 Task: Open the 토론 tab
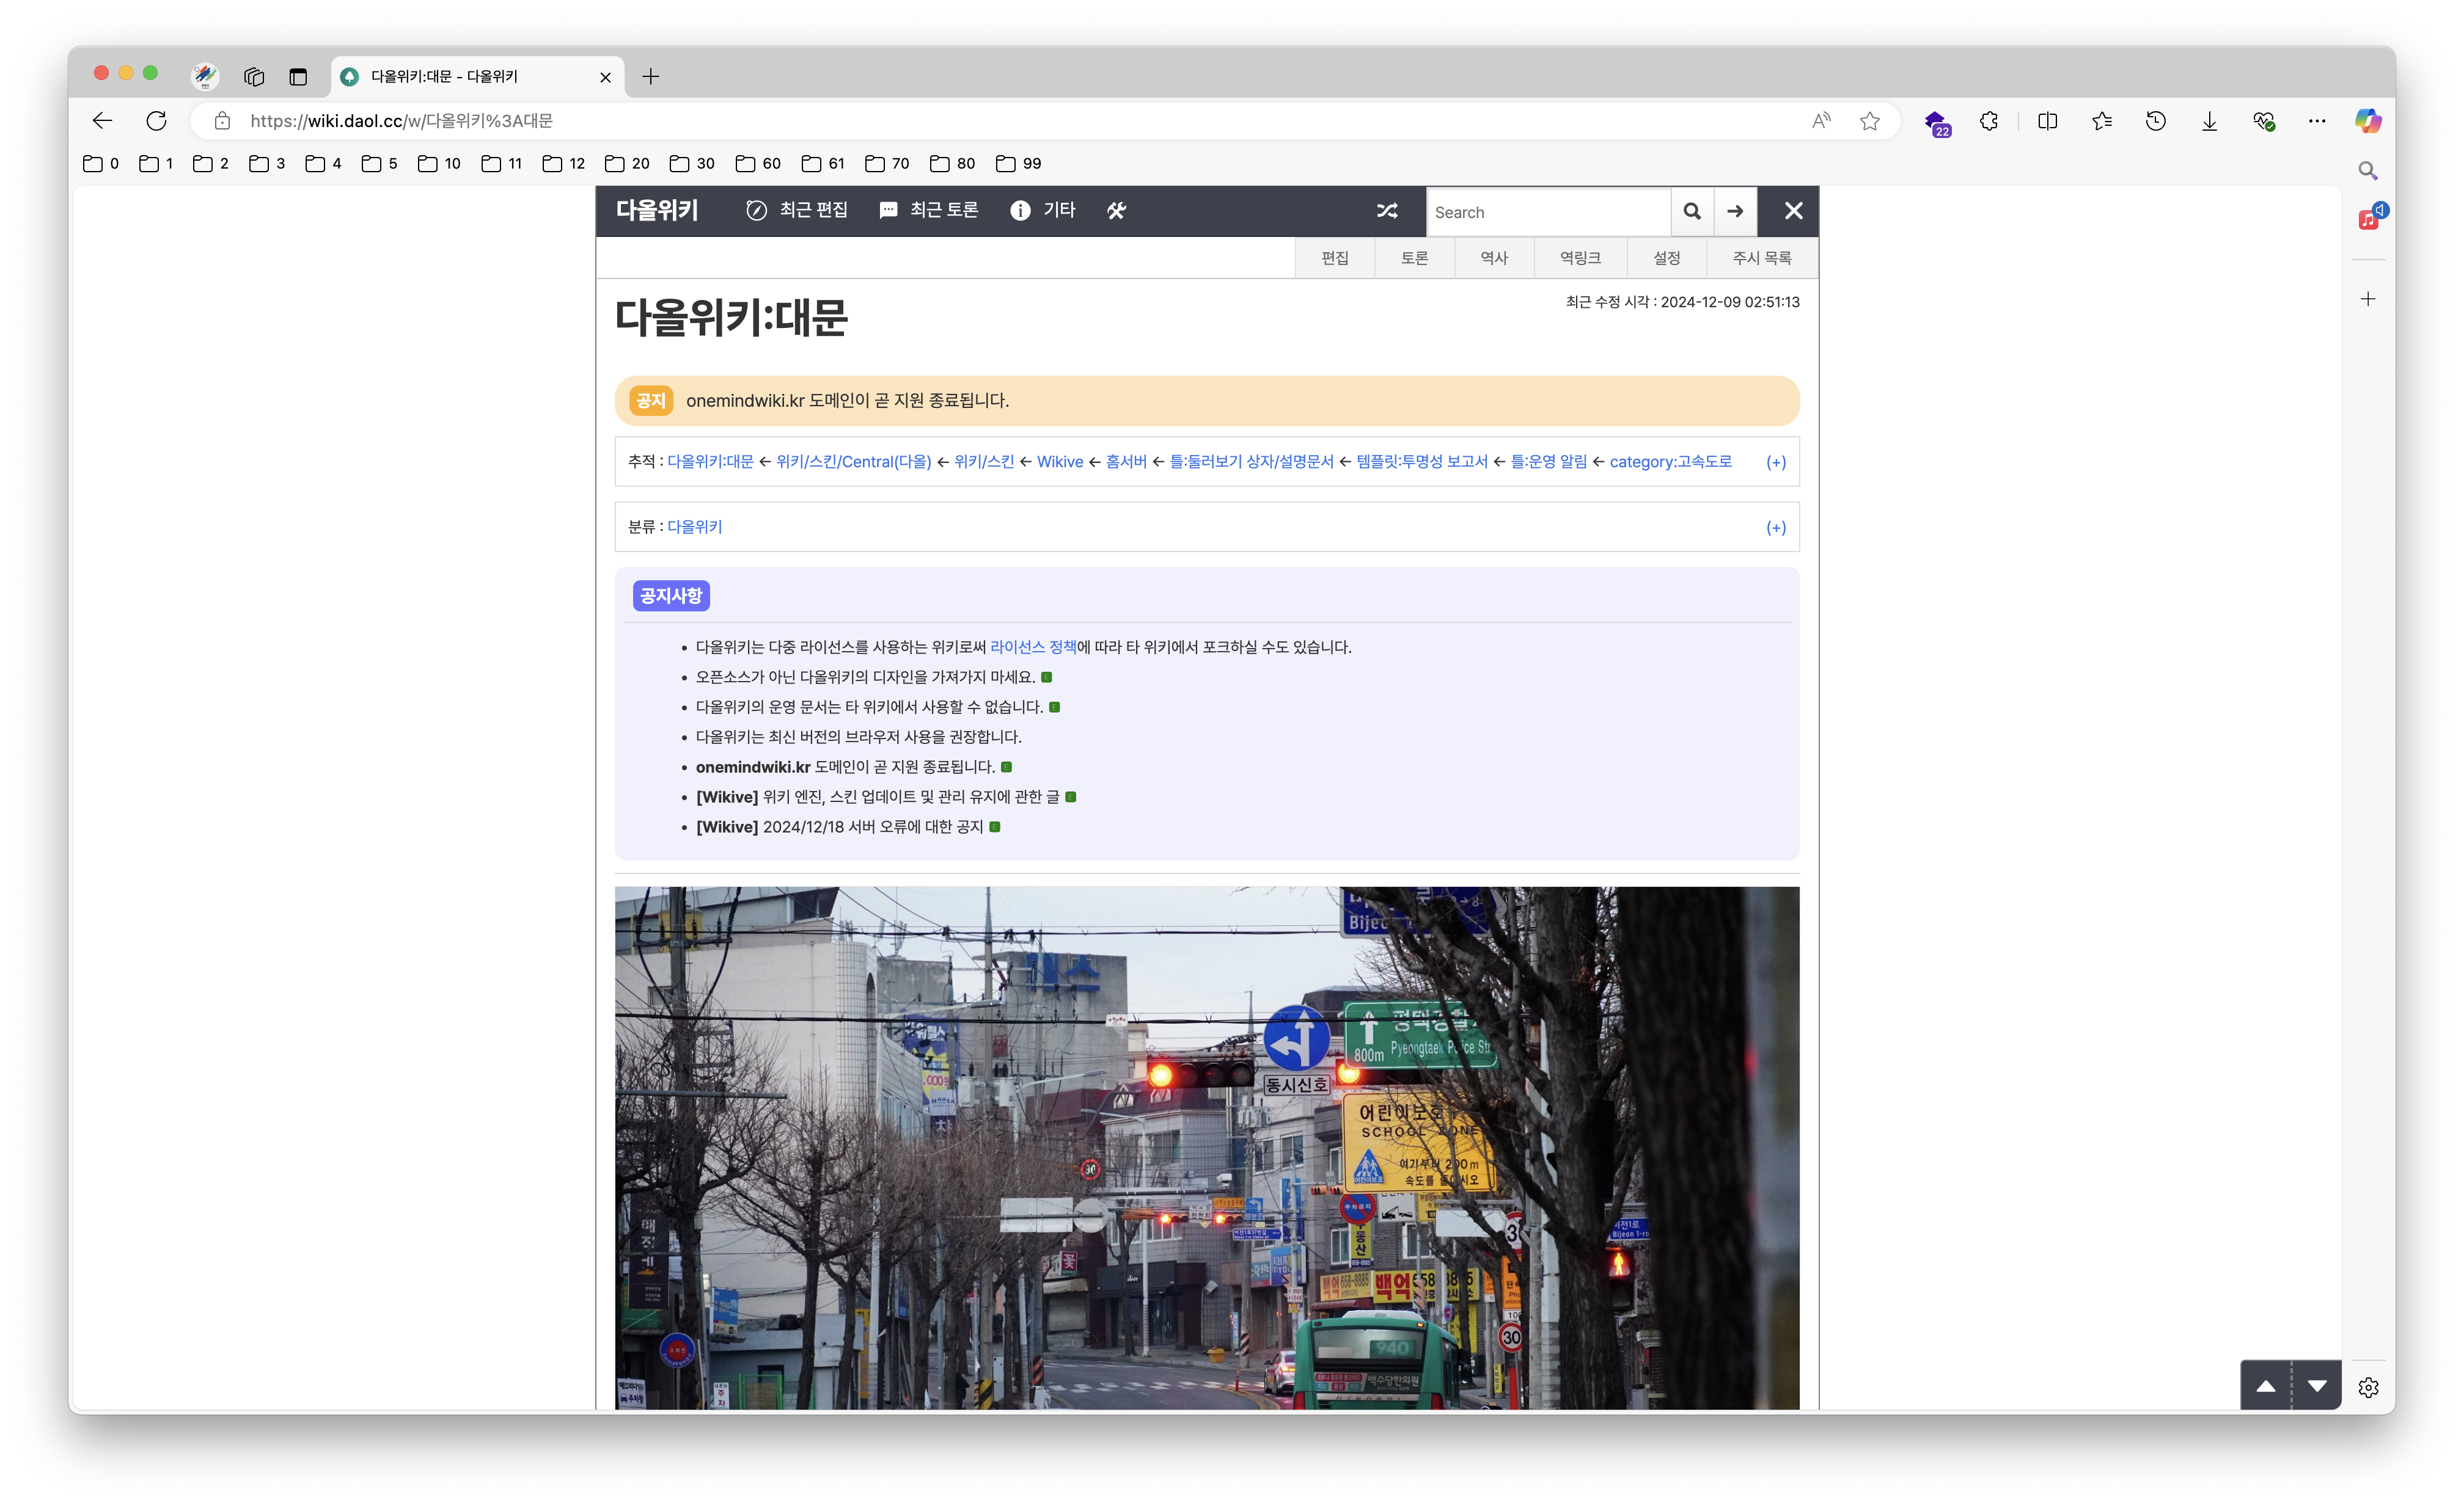pyautogui.click(x=1414, y=258)
